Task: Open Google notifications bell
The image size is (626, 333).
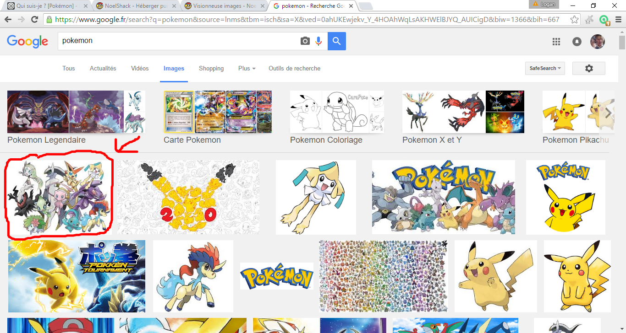Action: (577, 42)
